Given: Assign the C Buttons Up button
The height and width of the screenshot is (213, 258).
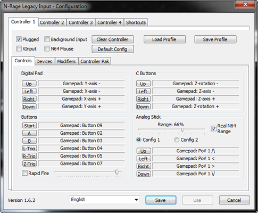Looking at the screenshot, I should point(143,84).
